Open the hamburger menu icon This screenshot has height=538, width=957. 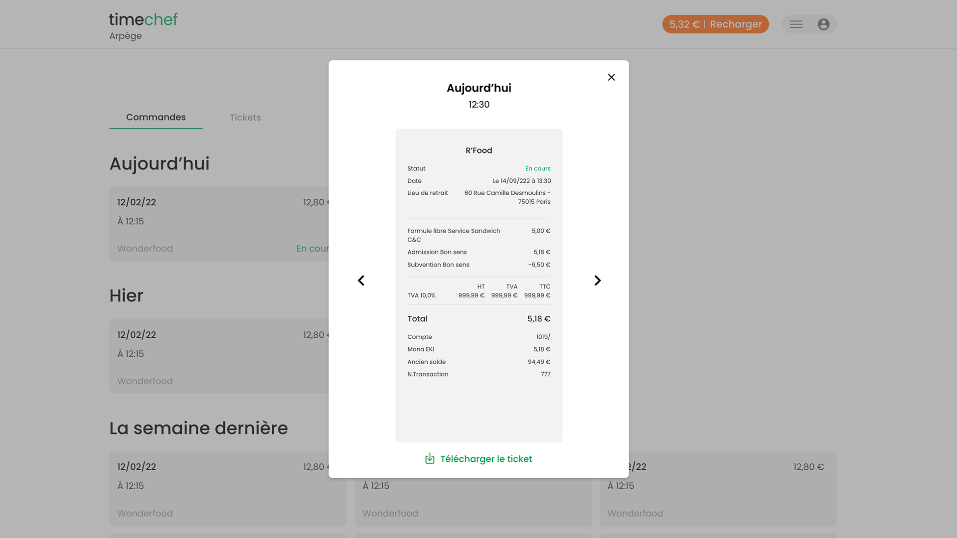click(x=796, y=24)
